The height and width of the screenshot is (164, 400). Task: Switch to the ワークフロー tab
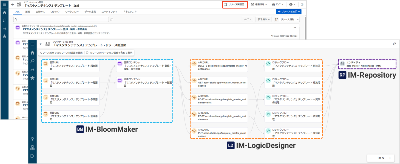click(x=72, y=11)
